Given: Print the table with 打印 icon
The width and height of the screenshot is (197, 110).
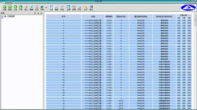Looking at the screenshot, I should pyautogui.click(x=79, y=8).
